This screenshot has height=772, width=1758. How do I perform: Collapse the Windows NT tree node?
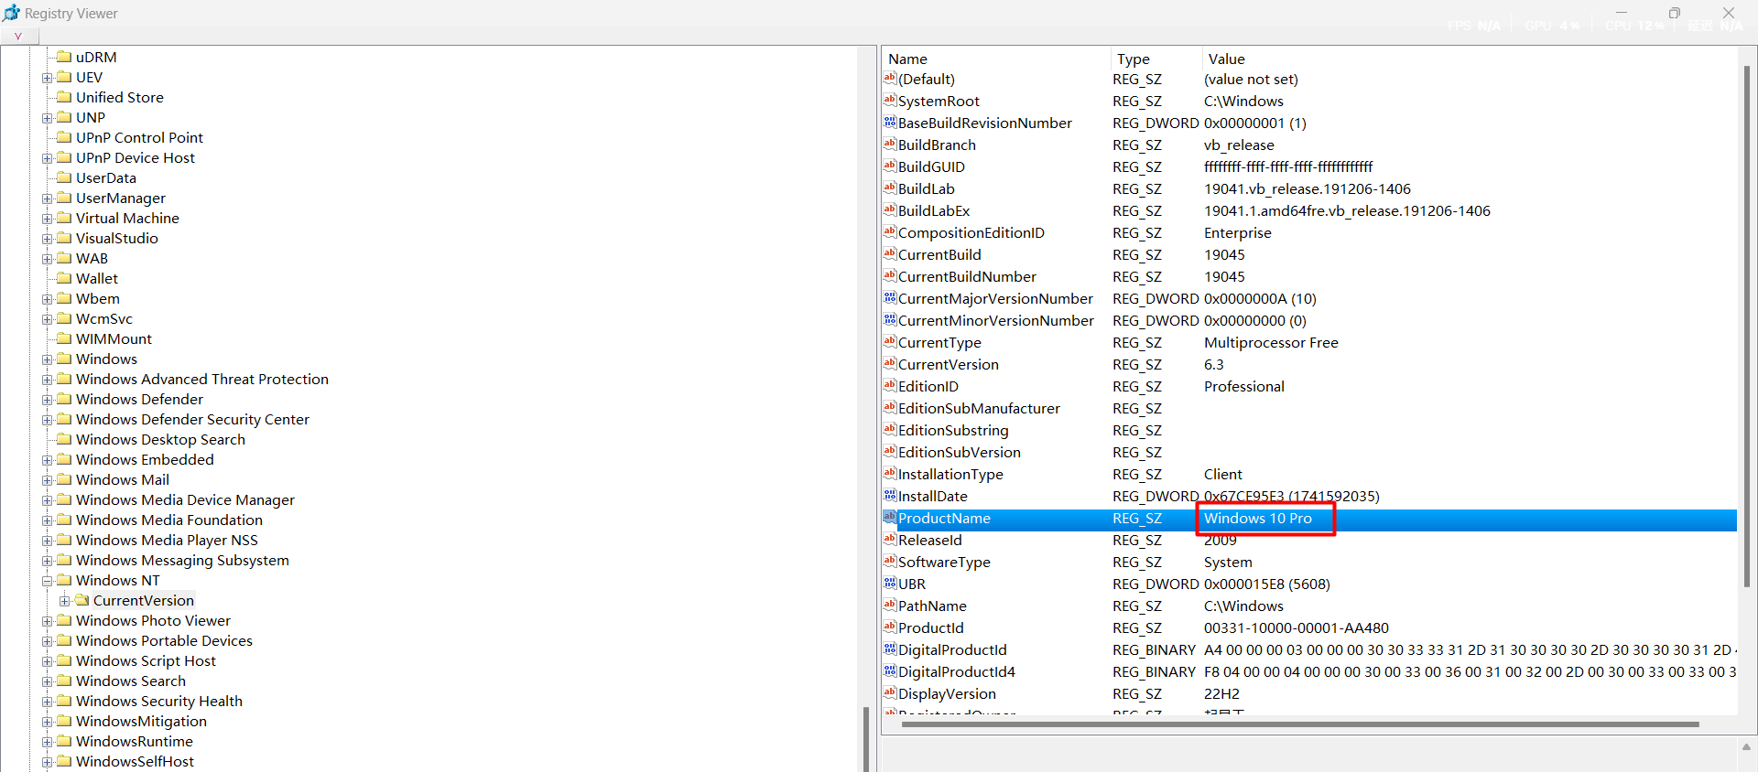(x=47, y=581)
